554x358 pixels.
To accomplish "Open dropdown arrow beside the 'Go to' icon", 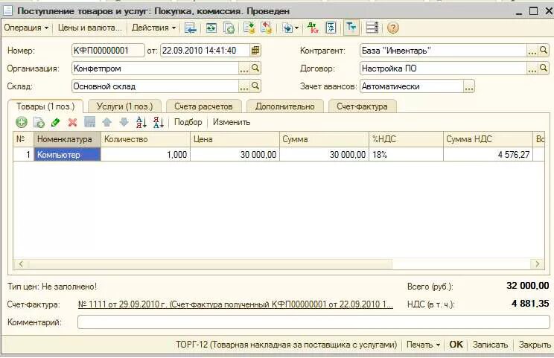I will click(x=296, y=28).
